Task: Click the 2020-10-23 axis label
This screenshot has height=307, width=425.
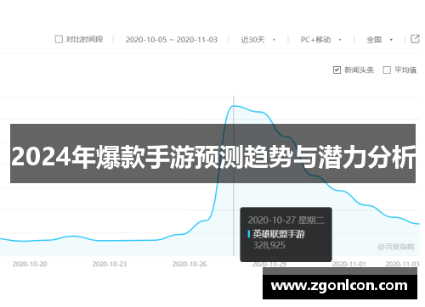Action: [x=110, y=264]
